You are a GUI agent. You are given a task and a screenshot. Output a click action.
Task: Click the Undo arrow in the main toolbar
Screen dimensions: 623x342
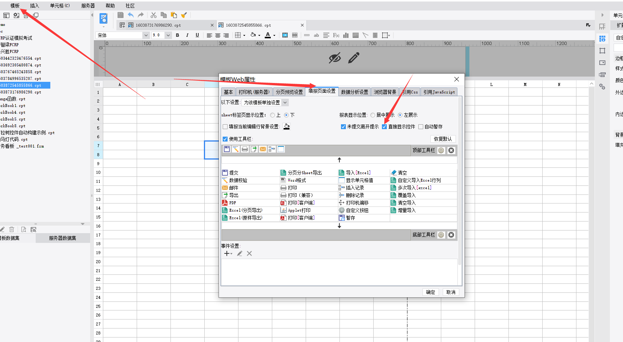131,15
